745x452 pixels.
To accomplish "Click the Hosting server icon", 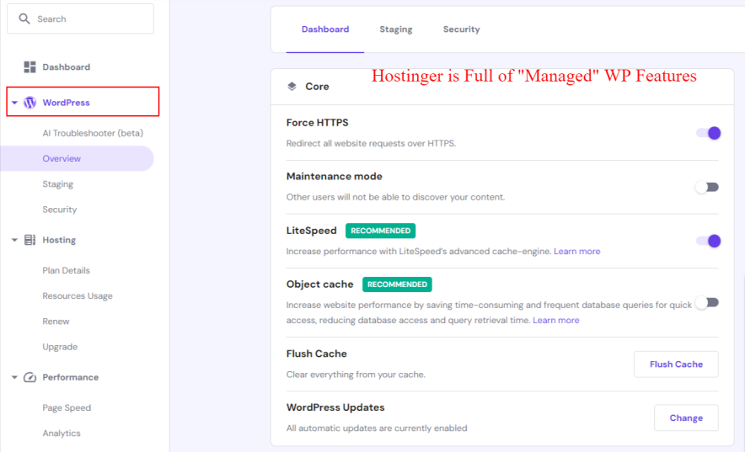I will point(30,240).
